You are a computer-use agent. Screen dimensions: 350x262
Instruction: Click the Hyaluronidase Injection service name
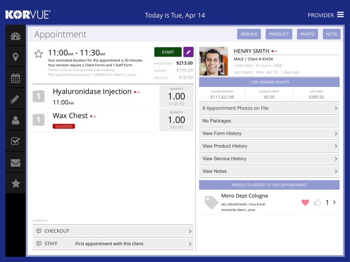tap(92, 91)
